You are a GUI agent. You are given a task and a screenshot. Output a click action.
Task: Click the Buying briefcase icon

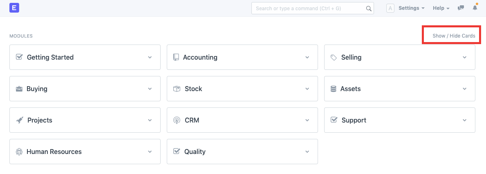point(19,89)
